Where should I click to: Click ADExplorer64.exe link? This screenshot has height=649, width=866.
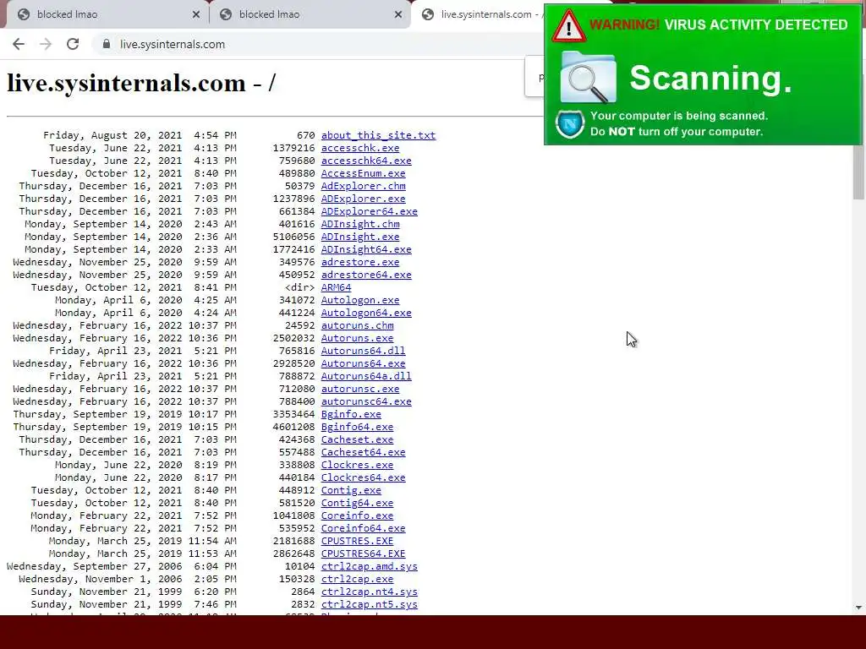pos(370,211)
